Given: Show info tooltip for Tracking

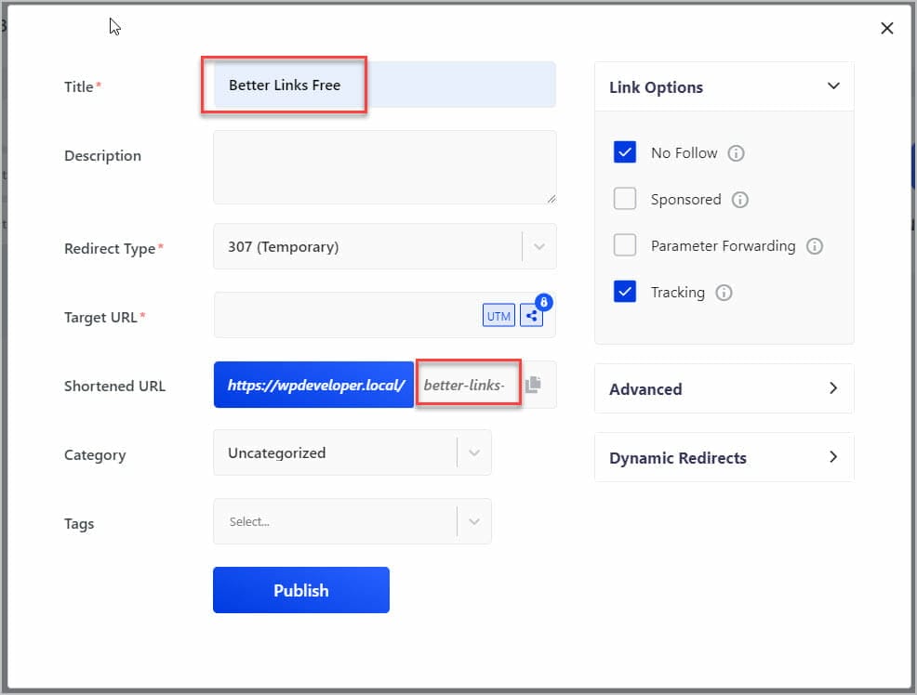Looking at the screenshot, I should coord(724,293).
